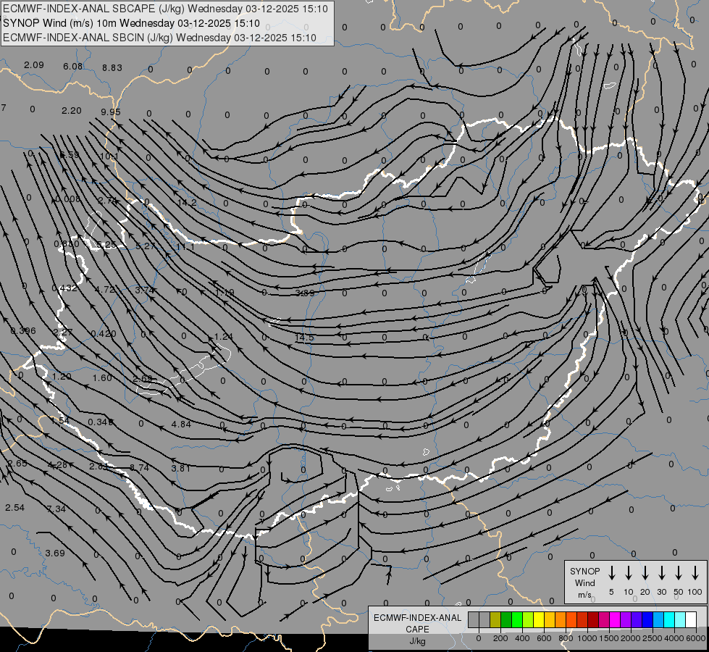Click the 6000 tick label on the CAPE scale
The image size is (709, 652).
pyautogui.click(x=696, y=638)
